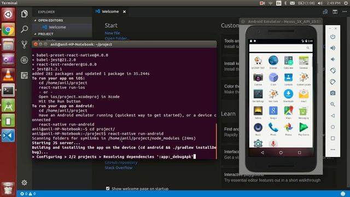Tap the phone's on-screen Back button
This screenshot has height=197, width=350.
point(262,153)
